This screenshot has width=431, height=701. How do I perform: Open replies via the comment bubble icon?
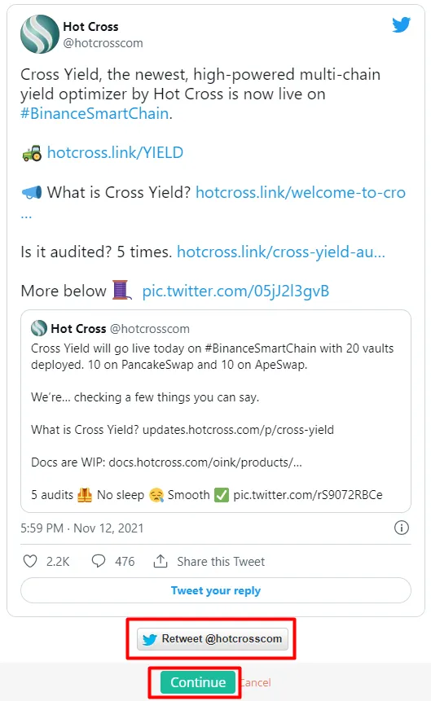[99, 561]
